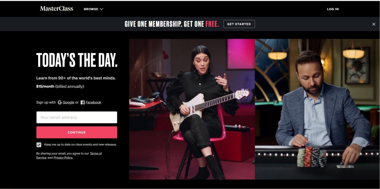Viewport: 380px width, 189px height.
Task: Click the Facebook logo icon
Action: (82, 102)
